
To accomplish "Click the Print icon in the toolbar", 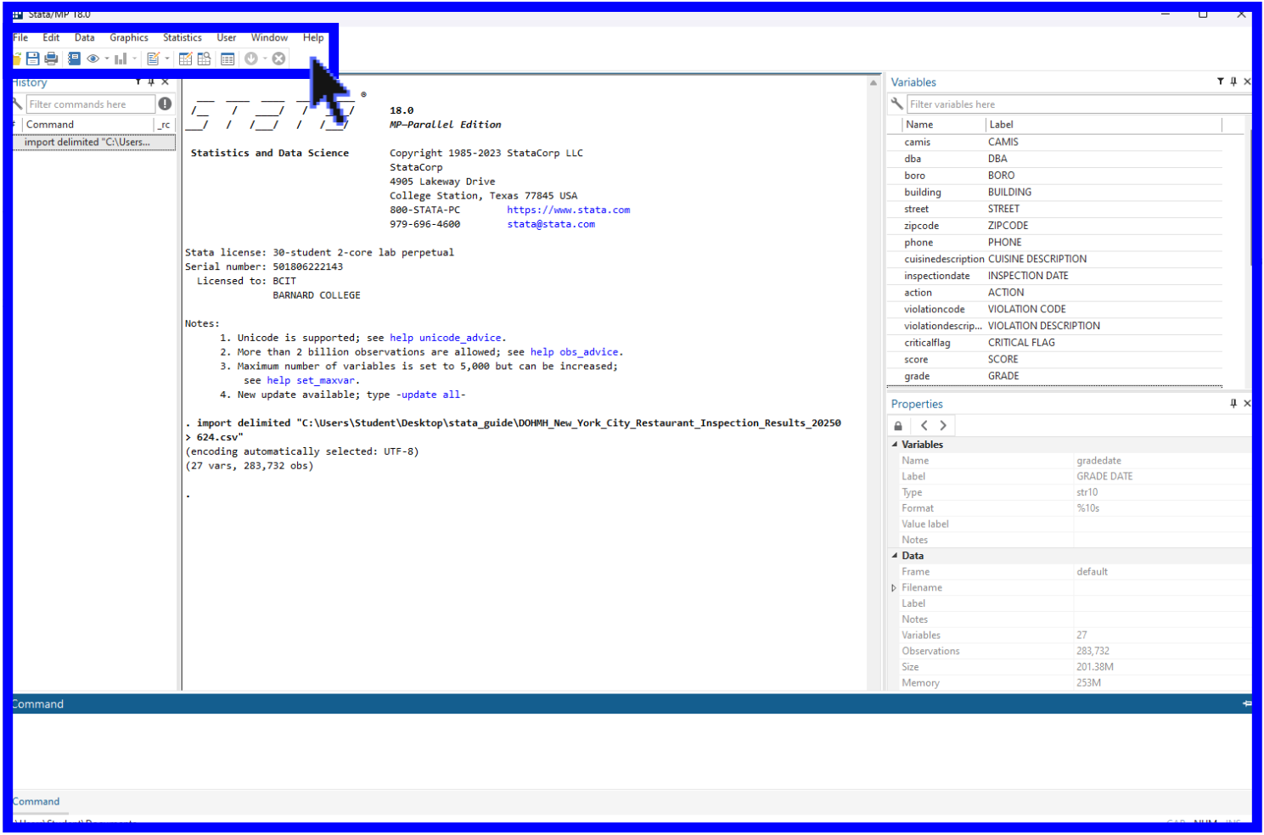I will tap(51, 59).
